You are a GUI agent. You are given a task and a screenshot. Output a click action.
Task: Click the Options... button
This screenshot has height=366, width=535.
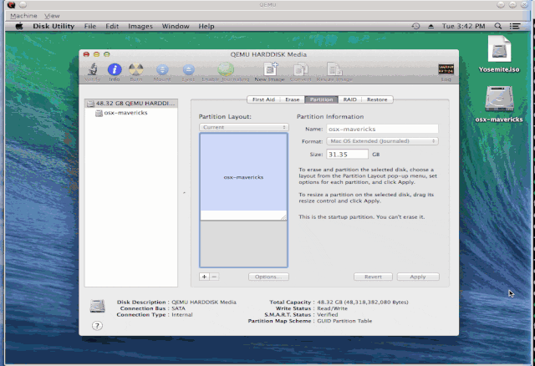(268, 277)
